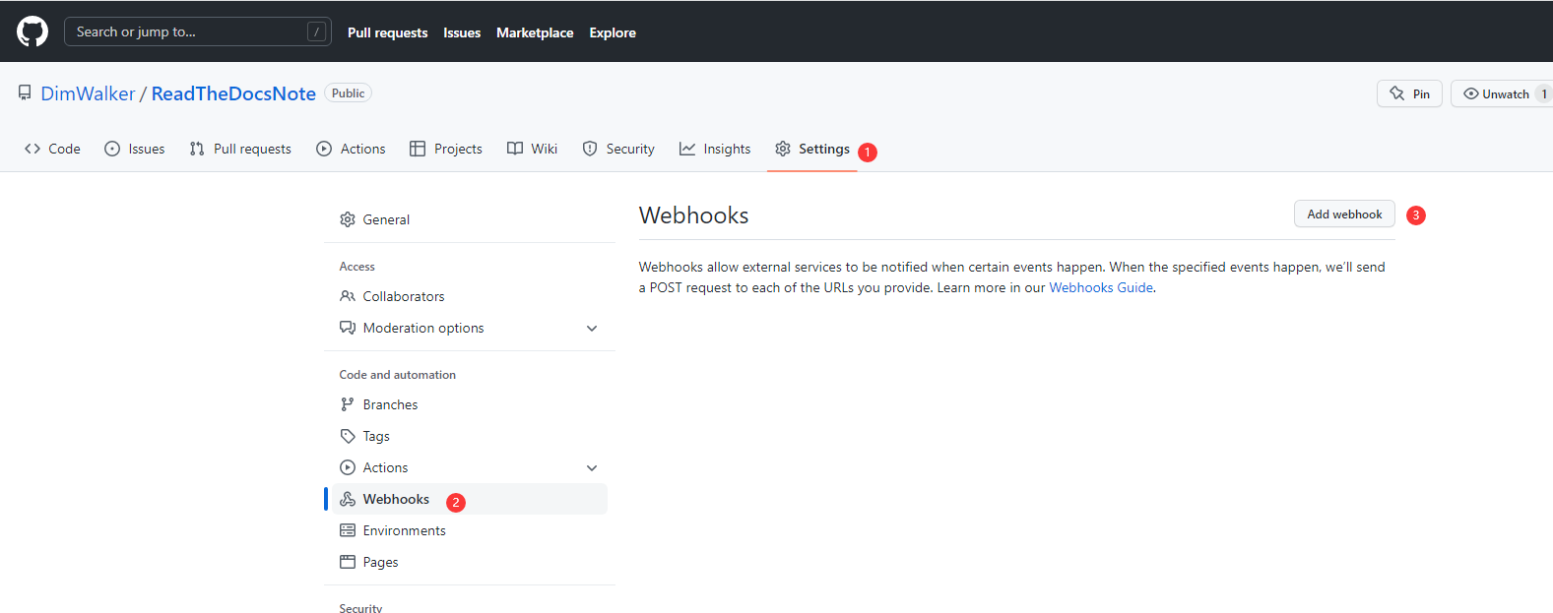This screenshot has height=613, width=1553.
Task: Open Pages settings in the sidebar
Action: pyautogui.click(x=470, y=562)
